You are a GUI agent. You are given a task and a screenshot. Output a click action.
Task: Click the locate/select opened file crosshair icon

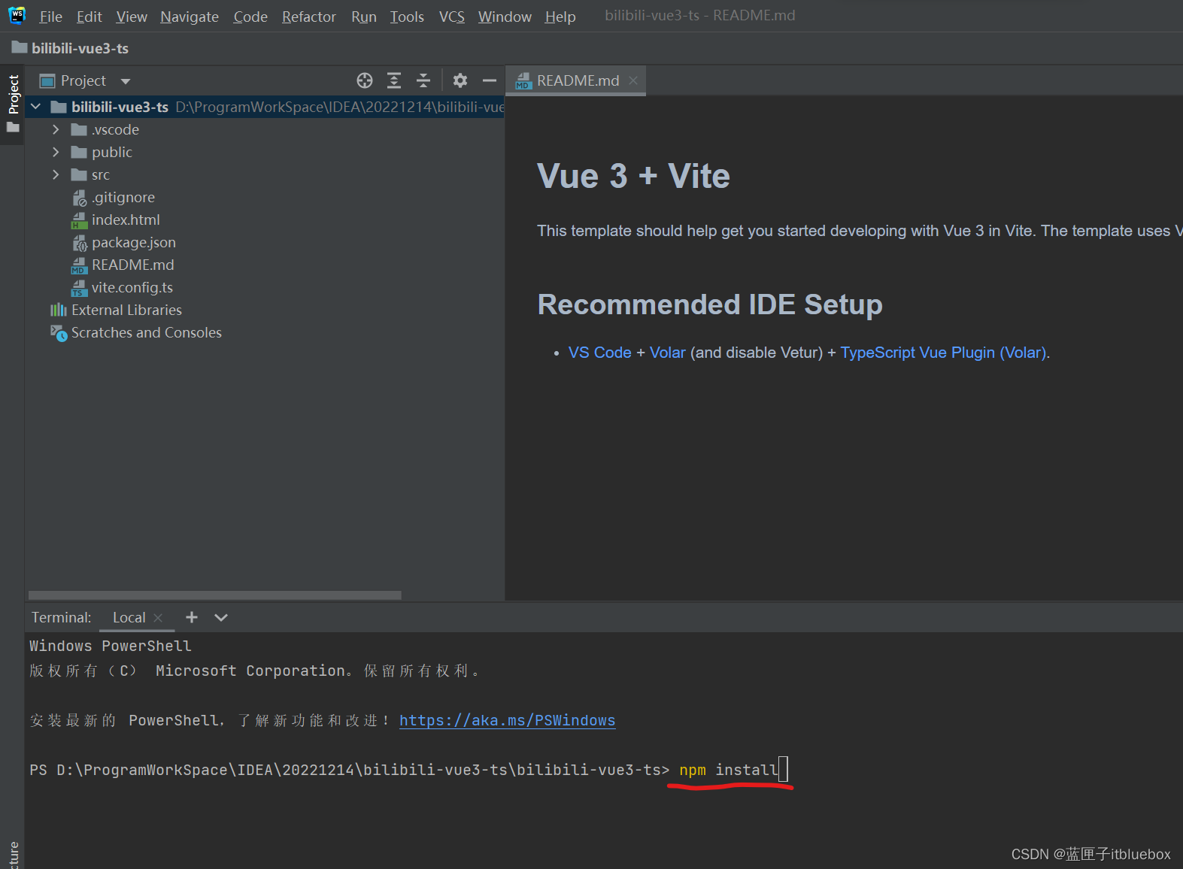[x=365, y=80]
